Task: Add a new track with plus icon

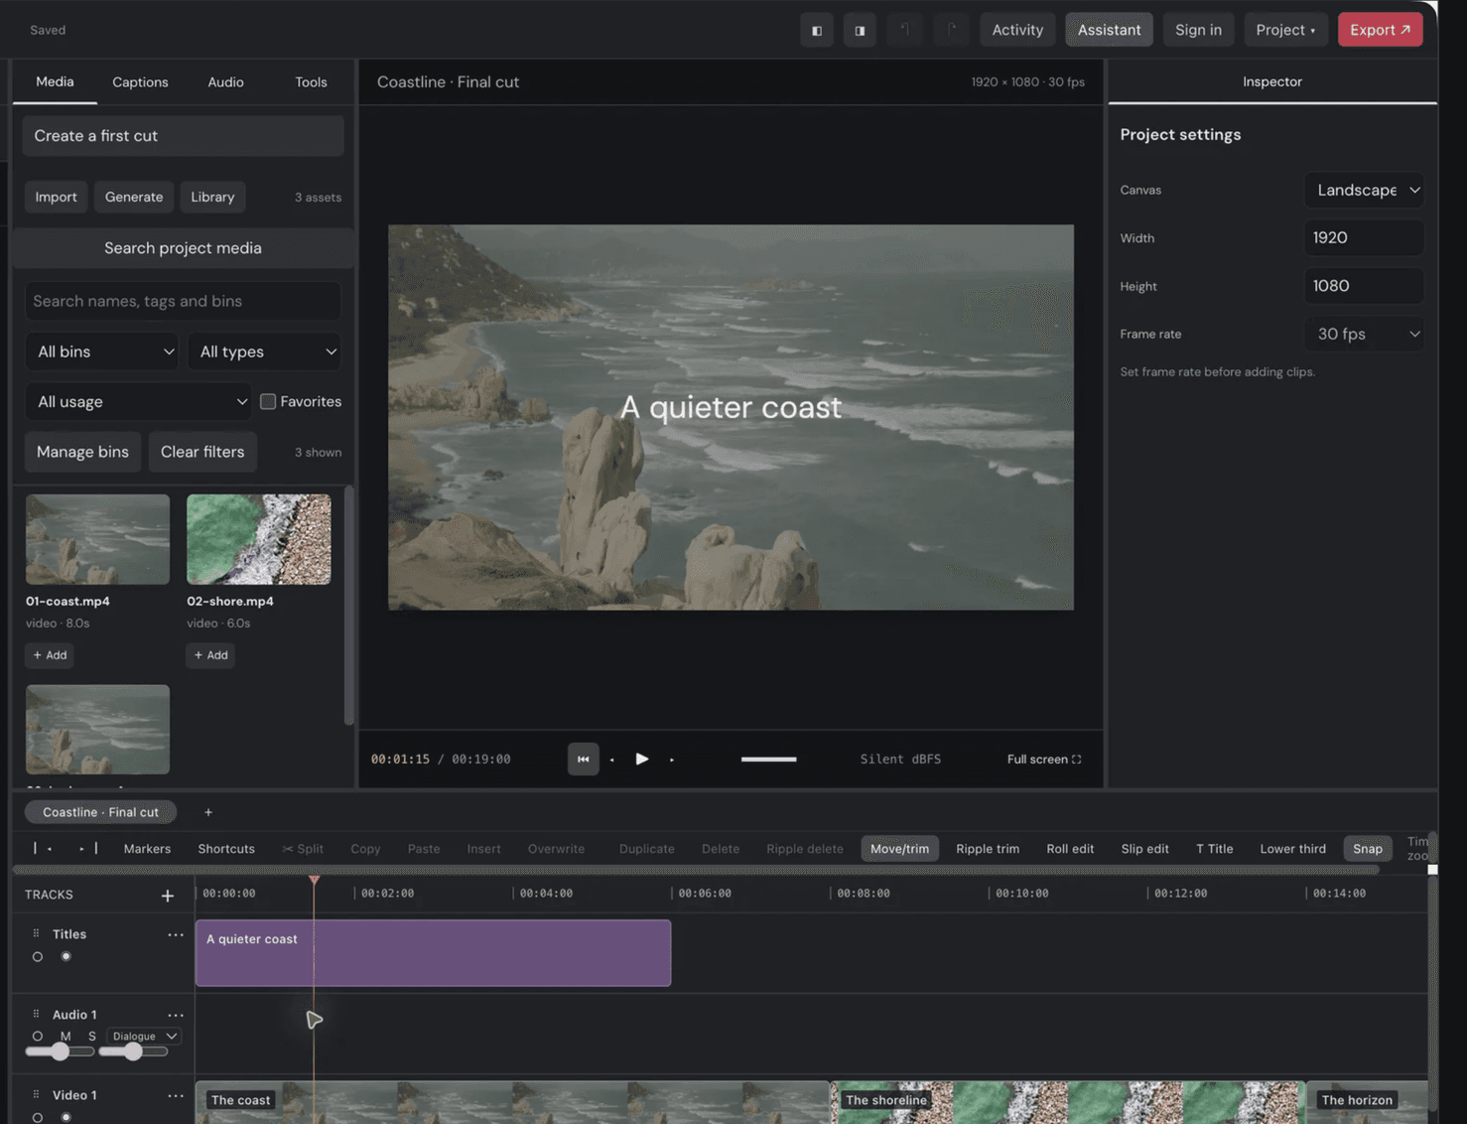Action: [x=168, y=896]
